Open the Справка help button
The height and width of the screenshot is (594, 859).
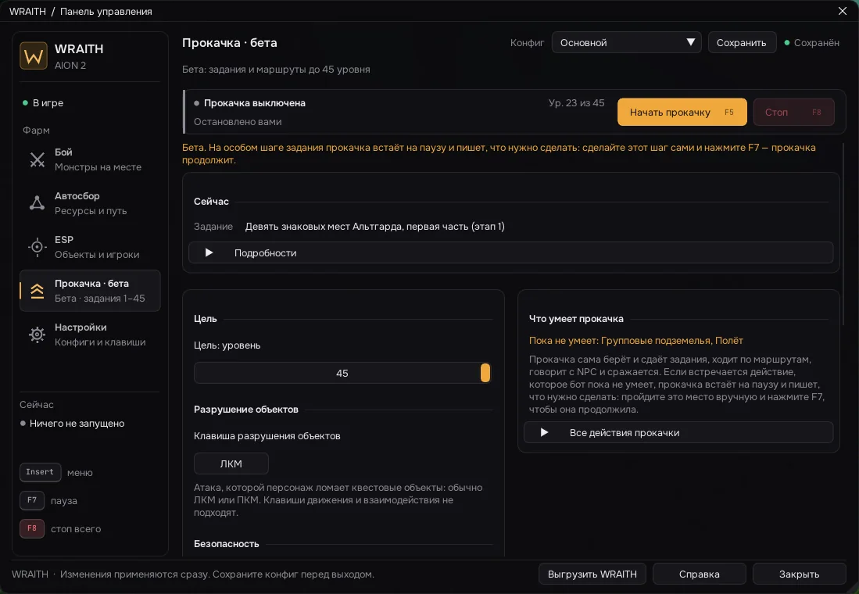[x=699, y=574]
